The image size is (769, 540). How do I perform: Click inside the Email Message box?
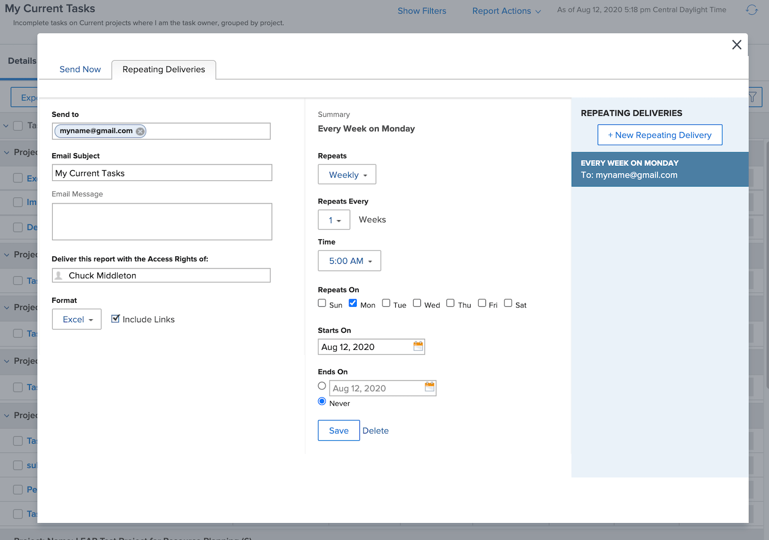click(161, 221)
